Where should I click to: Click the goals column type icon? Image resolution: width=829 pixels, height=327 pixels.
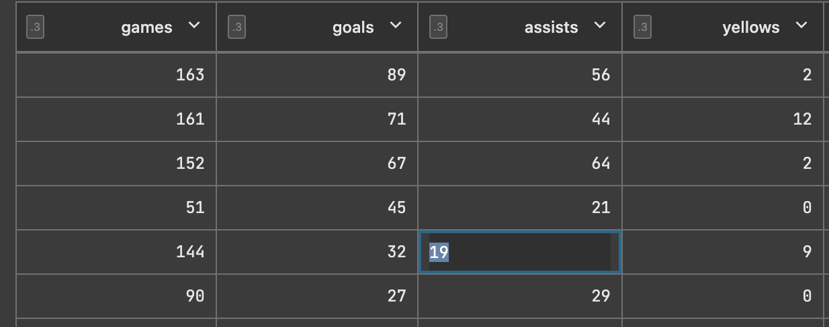pyautogui.click(x=236, y=27)
